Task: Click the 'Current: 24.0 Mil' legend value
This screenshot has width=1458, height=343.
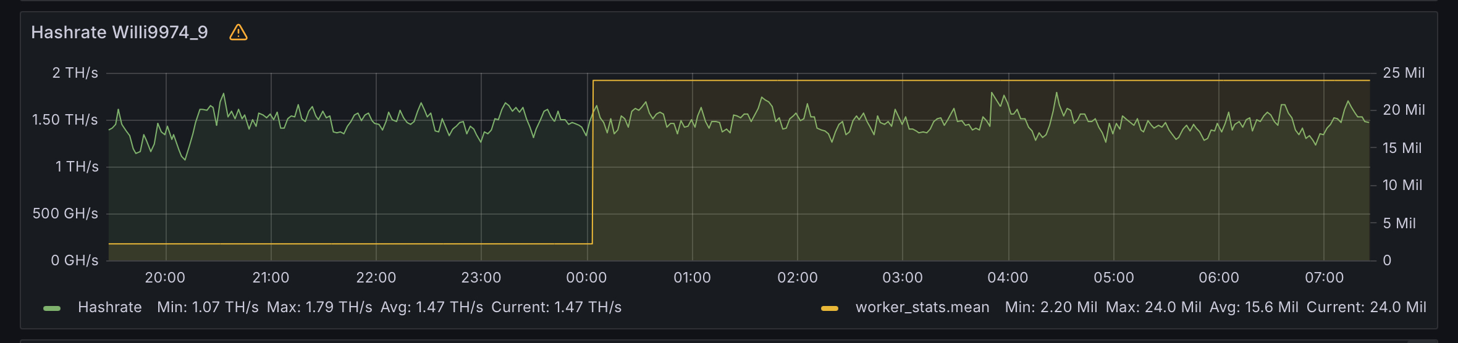Action: (x=1367, y=307)
